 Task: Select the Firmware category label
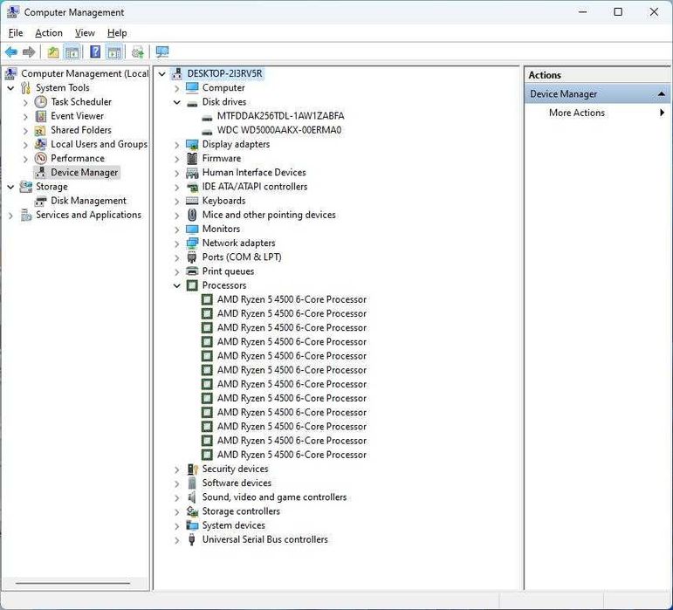tap(222, 158)
